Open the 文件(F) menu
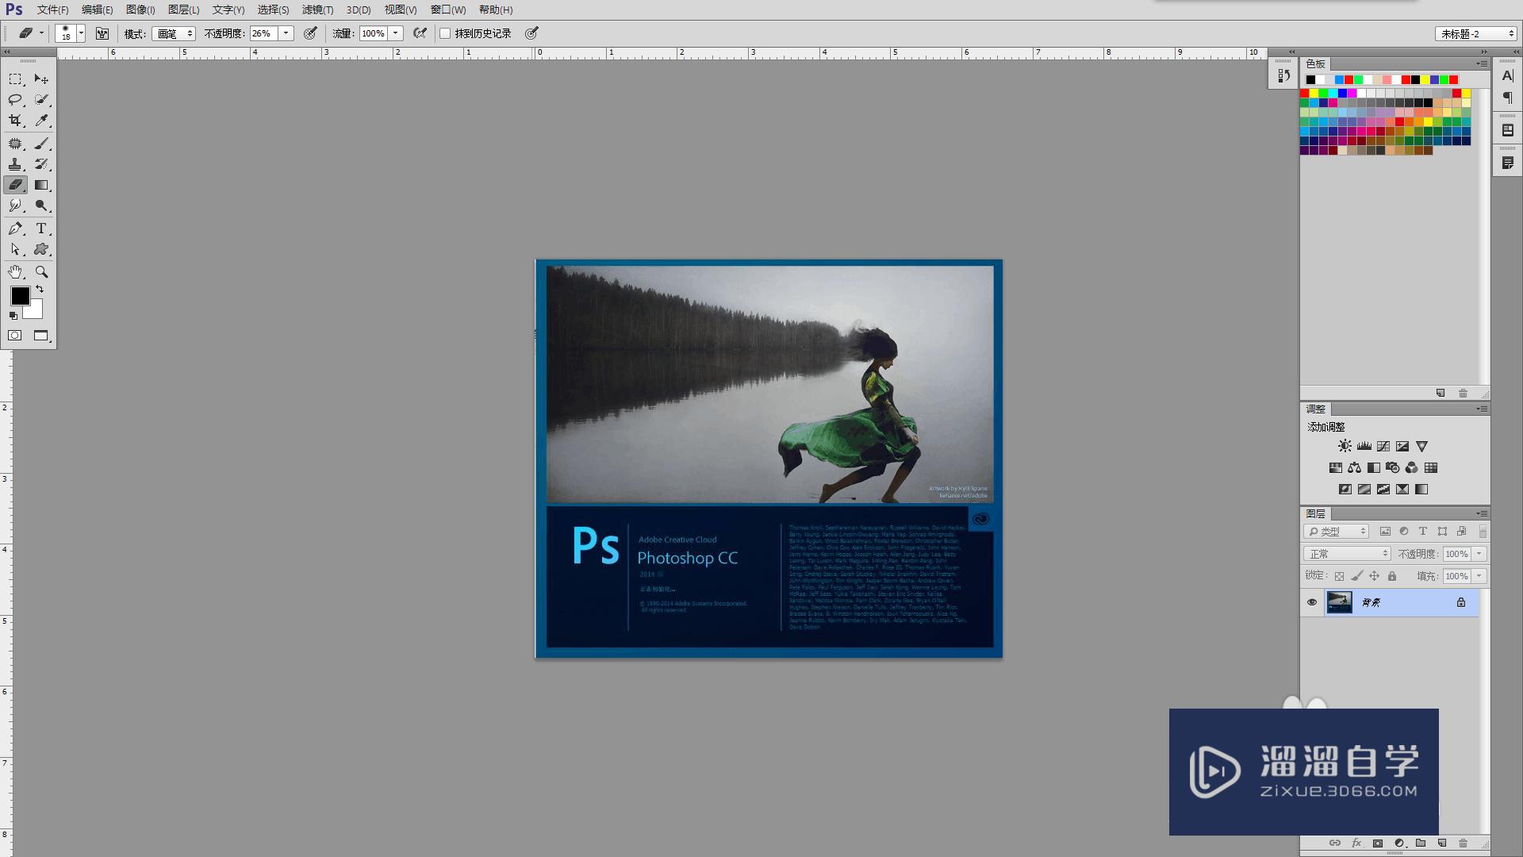Viewport: 1523px width, 857px height. tap(53, 10)
